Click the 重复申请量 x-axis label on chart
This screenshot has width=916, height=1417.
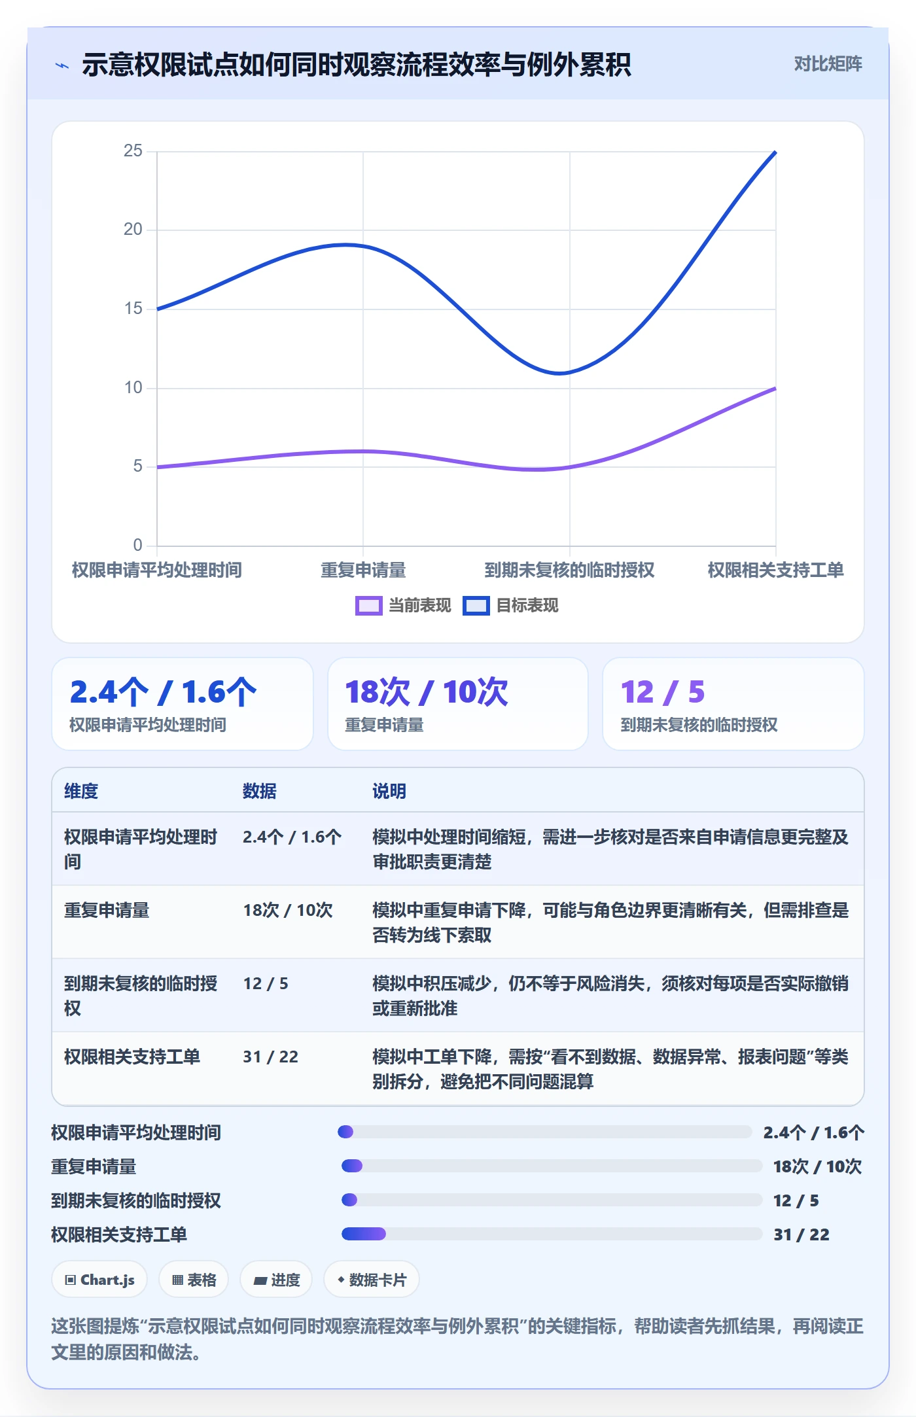coord(363,570)
